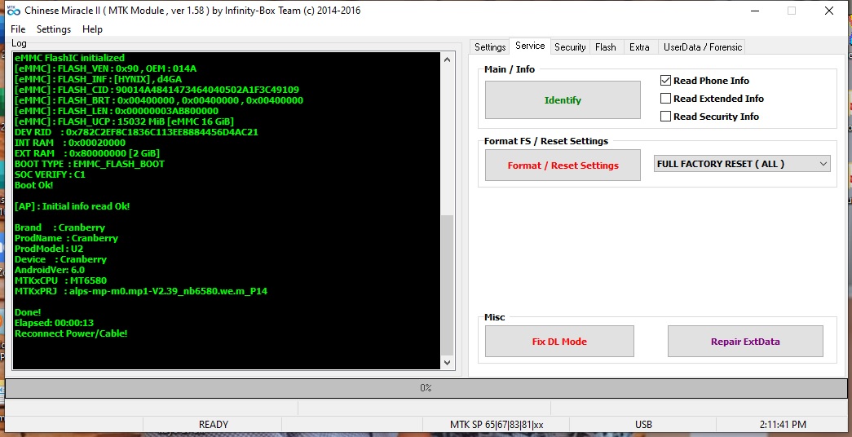Click the MTKxPRJ alps-mp-m0 log line
The width and height of the screenshot is (852, 437).
(141, 291)
